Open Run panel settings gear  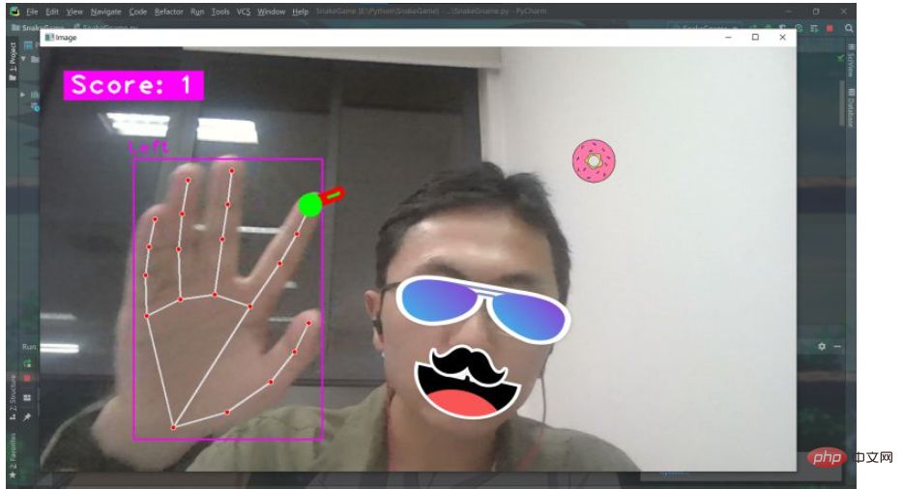(822, 346)
